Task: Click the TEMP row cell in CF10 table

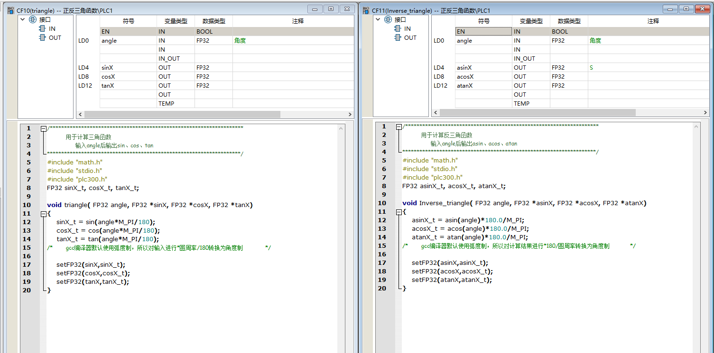Action: (x=176, y=104)
